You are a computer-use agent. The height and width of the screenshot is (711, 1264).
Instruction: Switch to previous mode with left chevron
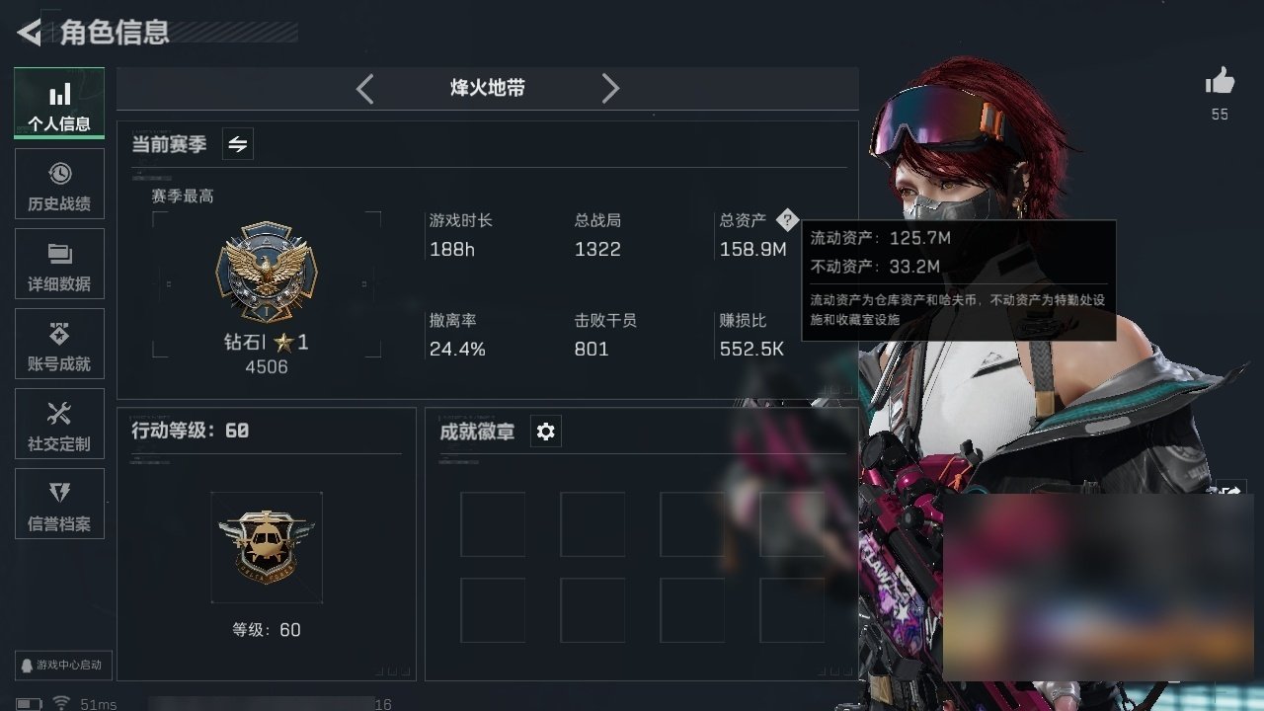point(364,89)
